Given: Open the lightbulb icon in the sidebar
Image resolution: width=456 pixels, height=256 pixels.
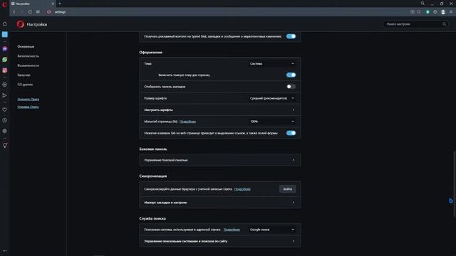Looking at the screenshot, I should (x=5, y=145).
